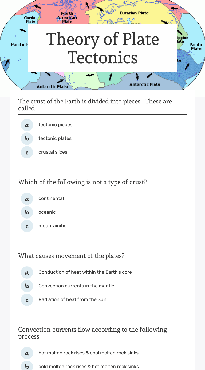Click the 'b' circle beside oceanic option
205x370 pixels.
(27, 212)
